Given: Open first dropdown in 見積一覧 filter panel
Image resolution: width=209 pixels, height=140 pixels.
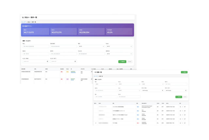Looking at the screenshot, I should [106, 84].
